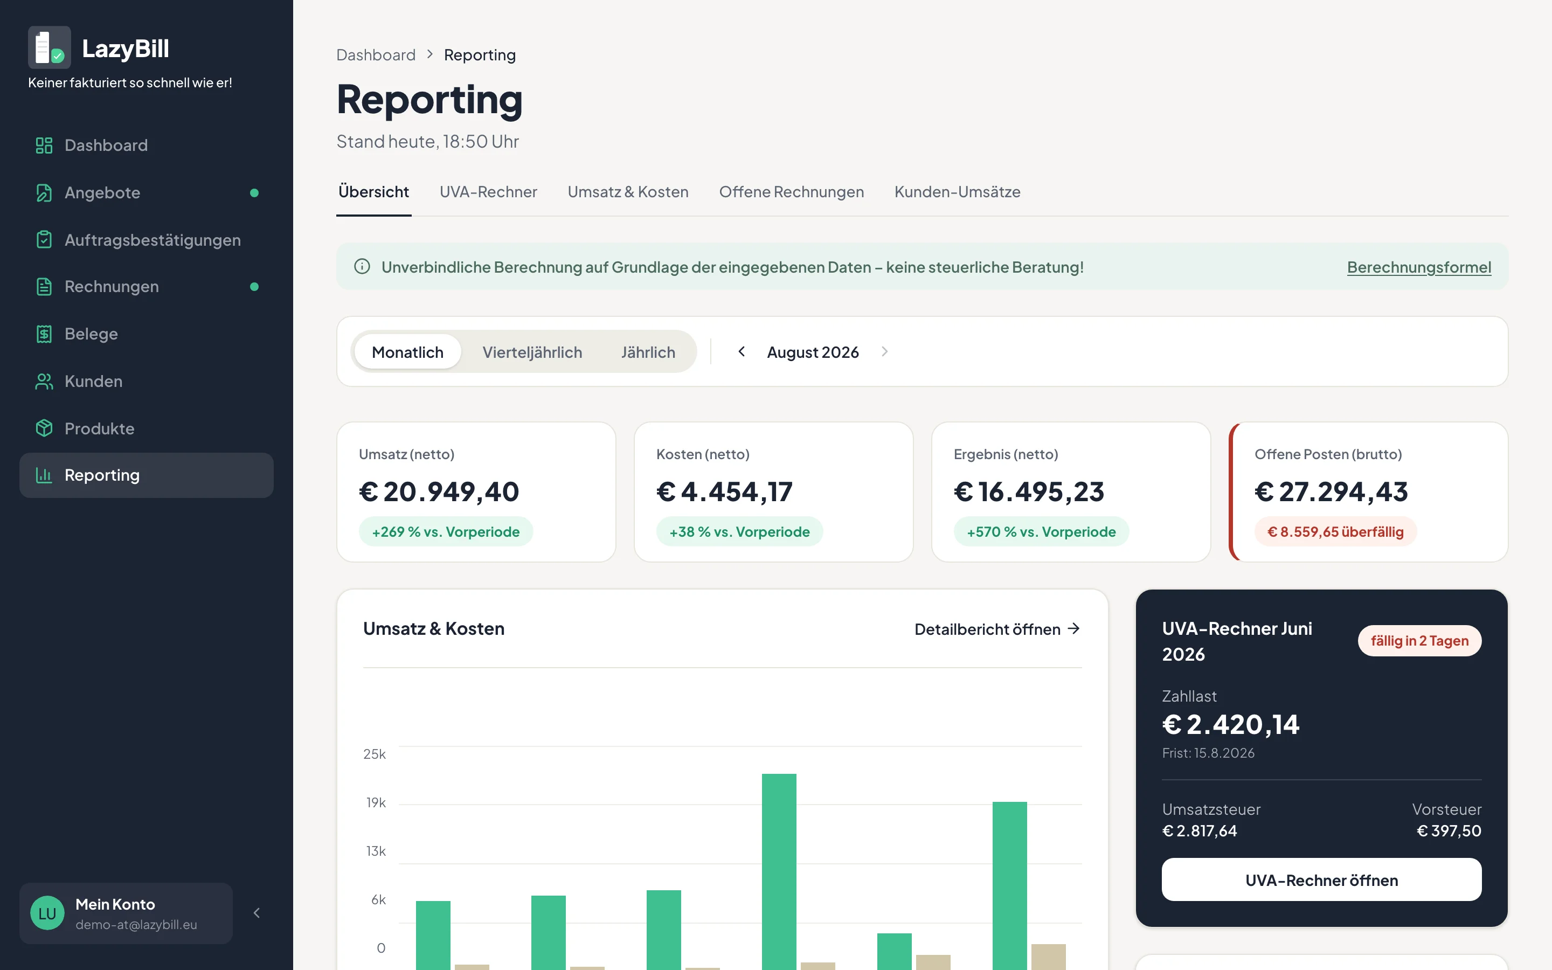Switch to the Offene Rechnungen tab
This screenshot has width=1552, height=970.
click(x=792, y=192)
